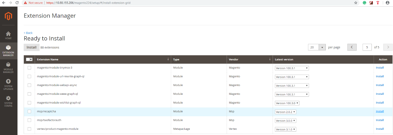Install magento/module-weee-graph-ql via Action link
The width and height of the screenshot is (393, 135).
pyautogui.click(x=380, y=94)
